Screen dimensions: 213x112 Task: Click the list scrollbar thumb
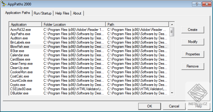pos(172,32)
